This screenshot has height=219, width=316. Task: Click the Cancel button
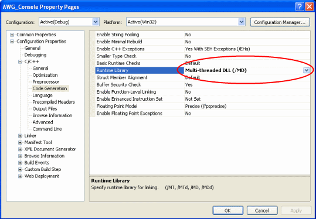[262, 211]
